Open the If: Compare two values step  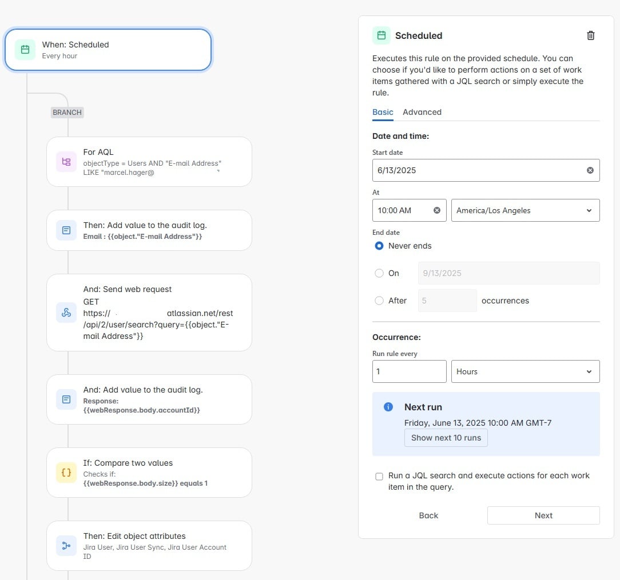149,473
